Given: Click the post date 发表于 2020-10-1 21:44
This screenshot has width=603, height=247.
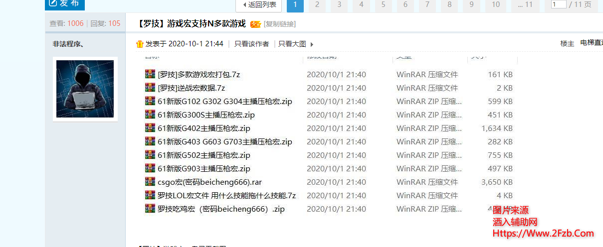Looking at the screenshot, I should click(185, 44).
